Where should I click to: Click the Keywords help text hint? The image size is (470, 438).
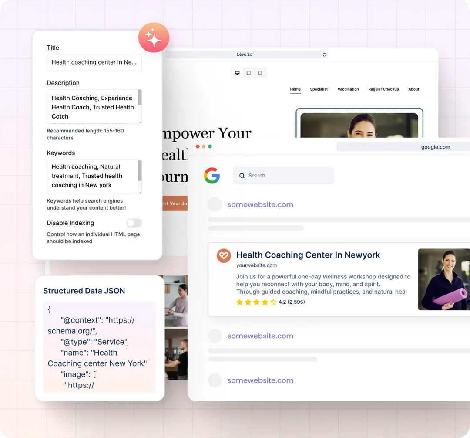[86, 204]
